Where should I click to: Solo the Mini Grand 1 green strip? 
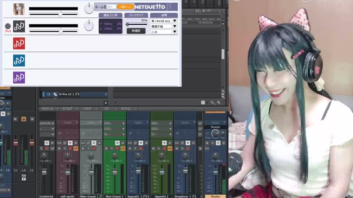111,148
